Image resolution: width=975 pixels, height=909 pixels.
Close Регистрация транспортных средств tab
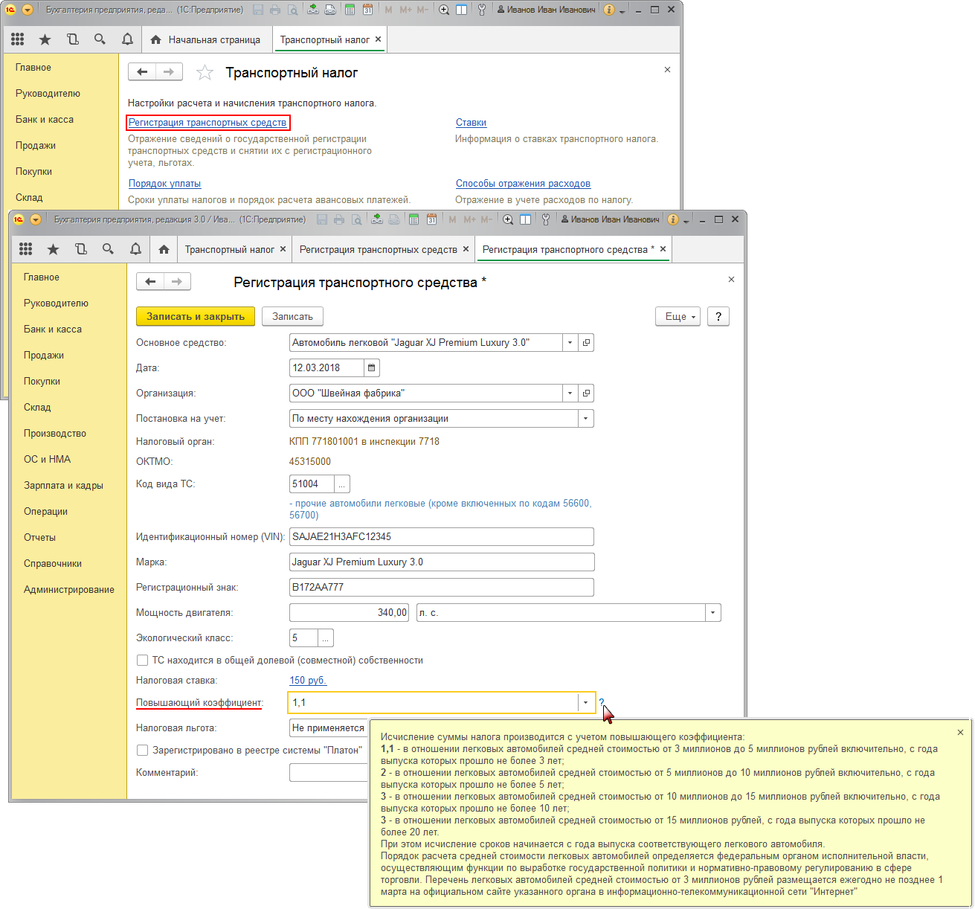[x=466, y=249]
